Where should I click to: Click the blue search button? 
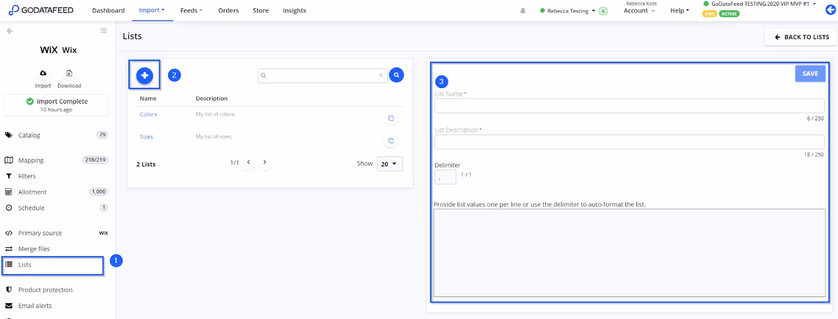pos(396,75)
